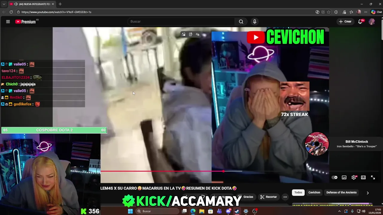Select the Todos filter chip
Viewport: 383px width, 215px height.
[x=298, y=193]
